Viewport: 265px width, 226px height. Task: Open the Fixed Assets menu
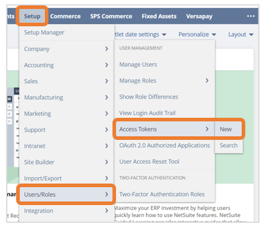(x=159, y=16)
